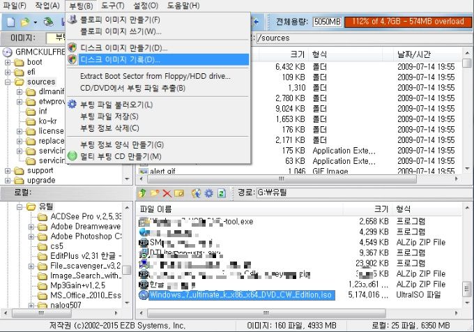The height and width of the screenshot is (332, 474).
Task: Click the red X delete icon in local toolbar
Action: [167, 193]
